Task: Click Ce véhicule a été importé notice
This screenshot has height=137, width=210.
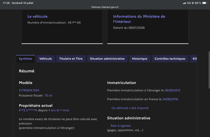Action: click(x=130, y=108)
